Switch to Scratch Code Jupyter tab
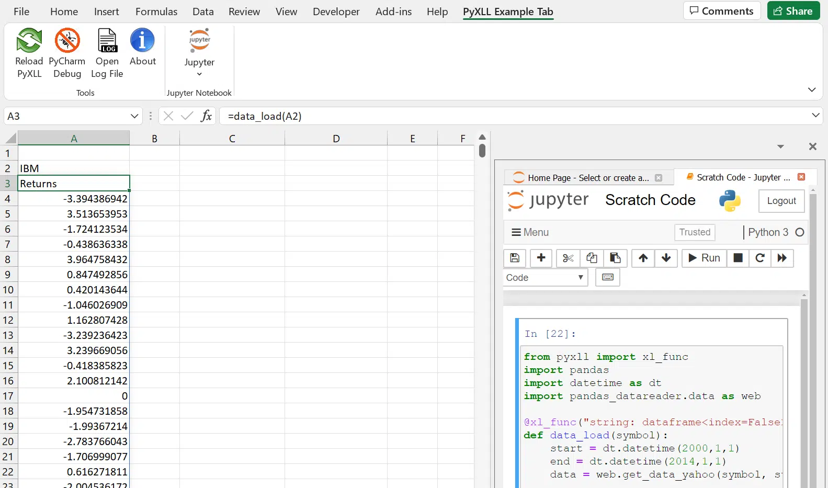The height and width of the screenshot is (488, 828). [743, 177]
